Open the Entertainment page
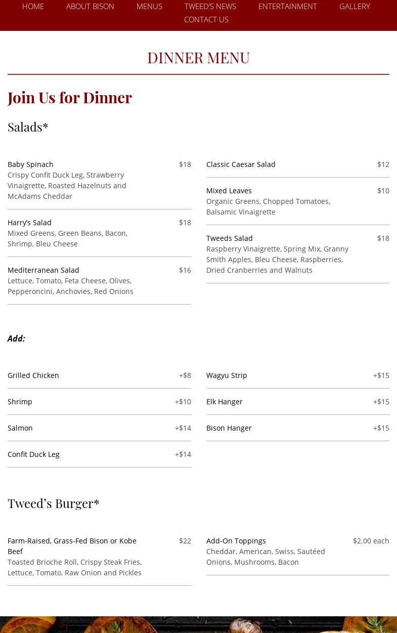The image size is (397, 633). tap(287, 7)
